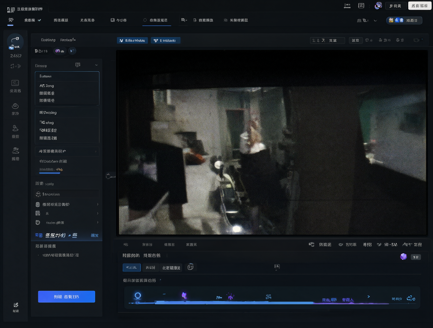Select the purple butterfly marker on the timeline
Image resolution: width=433 pixels, height=328 pixels.
(x=184, y=296)
